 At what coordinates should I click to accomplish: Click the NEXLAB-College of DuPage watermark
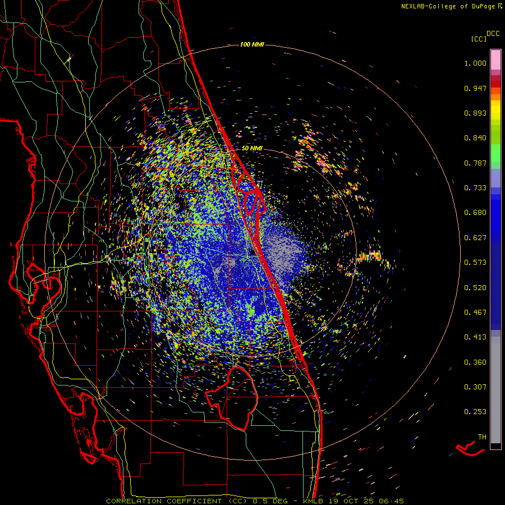[452, 6]
